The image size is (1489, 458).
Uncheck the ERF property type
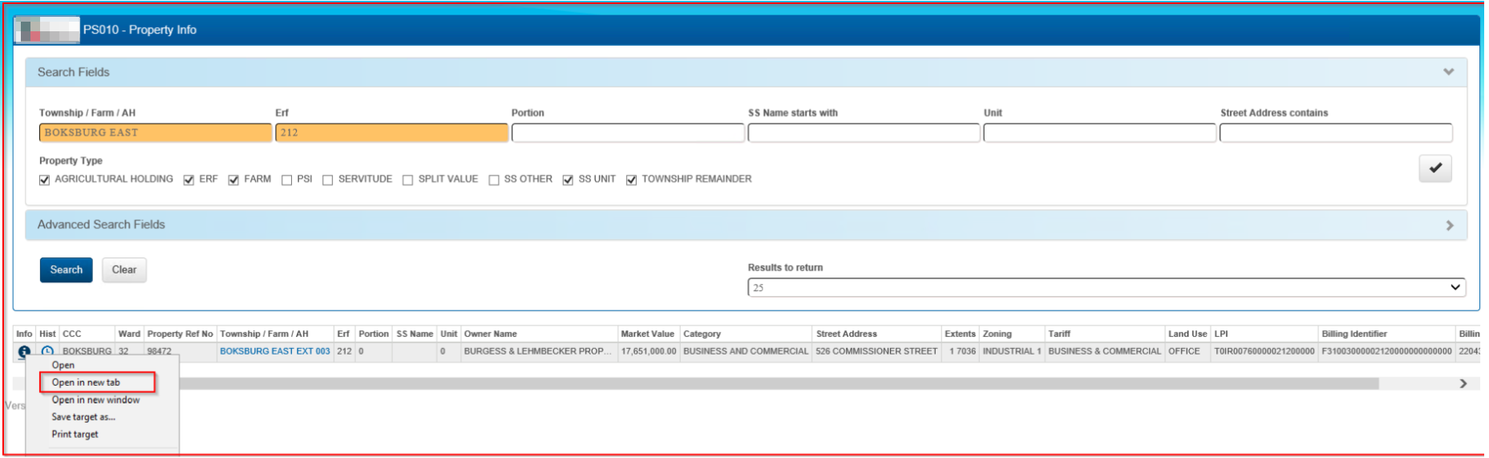point(189,180)
